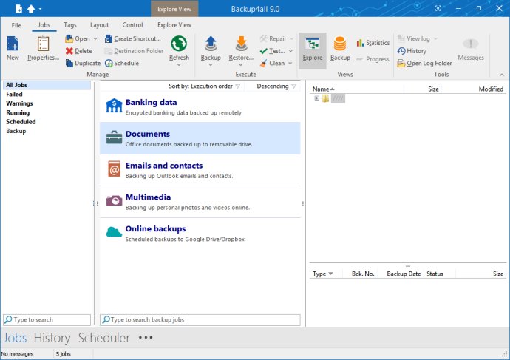Select the Online backups job
The height and width of the screenshot is (360, 510).
tap(200, 233)
